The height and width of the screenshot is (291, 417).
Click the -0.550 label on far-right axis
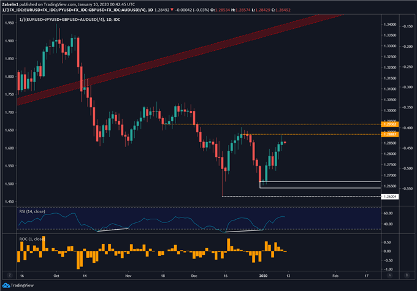407,189
